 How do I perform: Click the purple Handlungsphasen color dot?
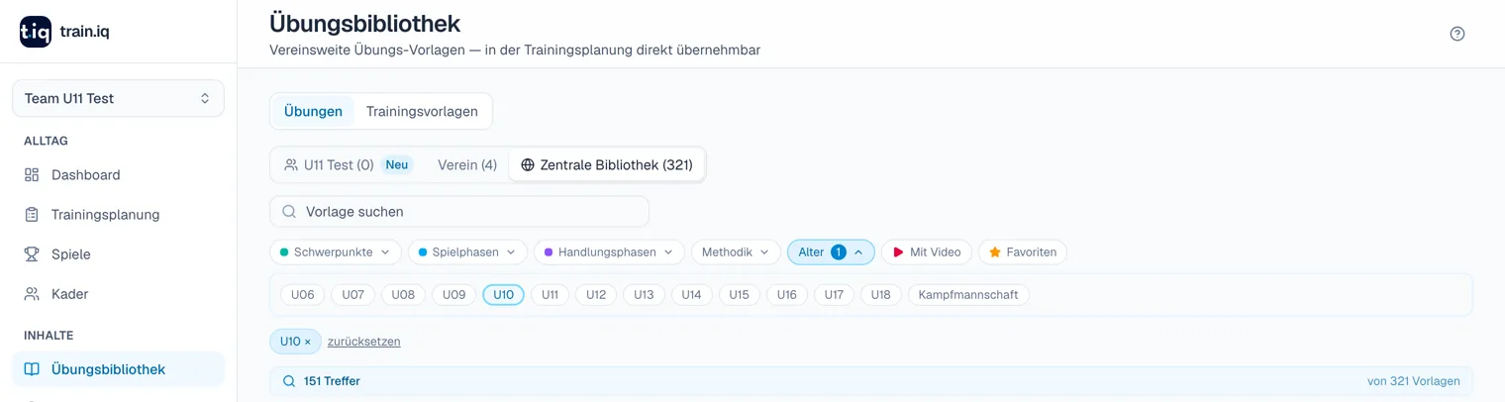point(549,252)
